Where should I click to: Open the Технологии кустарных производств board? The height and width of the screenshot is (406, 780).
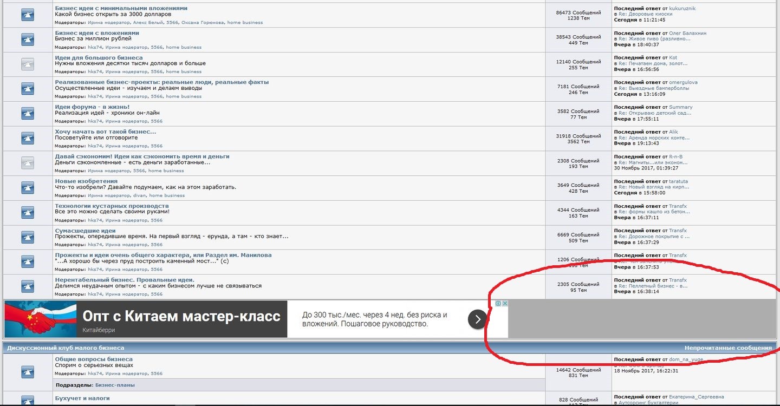tap(112, 206)
